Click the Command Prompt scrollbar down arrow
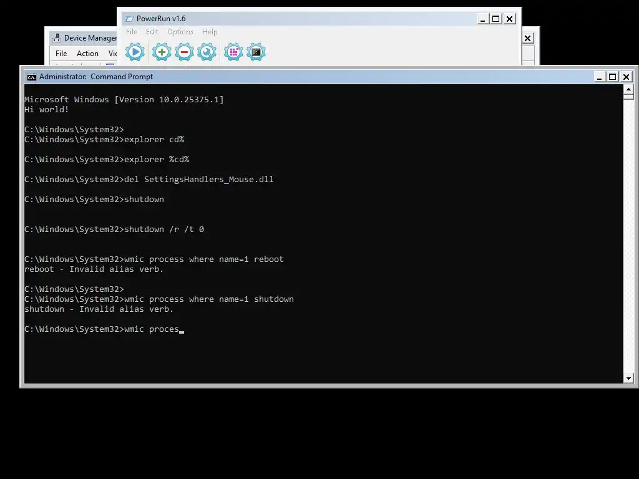 tap(628, 379)
